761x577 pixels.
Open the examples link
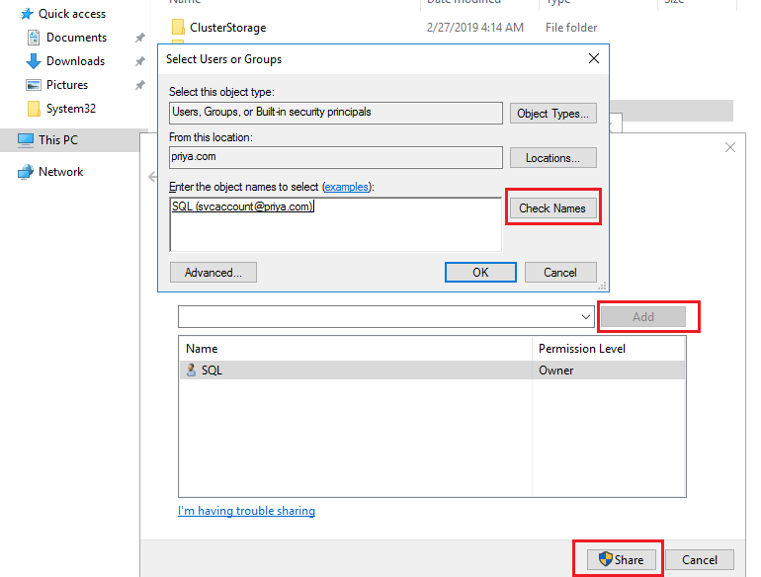pyautogui.click(x=347, y=187)
